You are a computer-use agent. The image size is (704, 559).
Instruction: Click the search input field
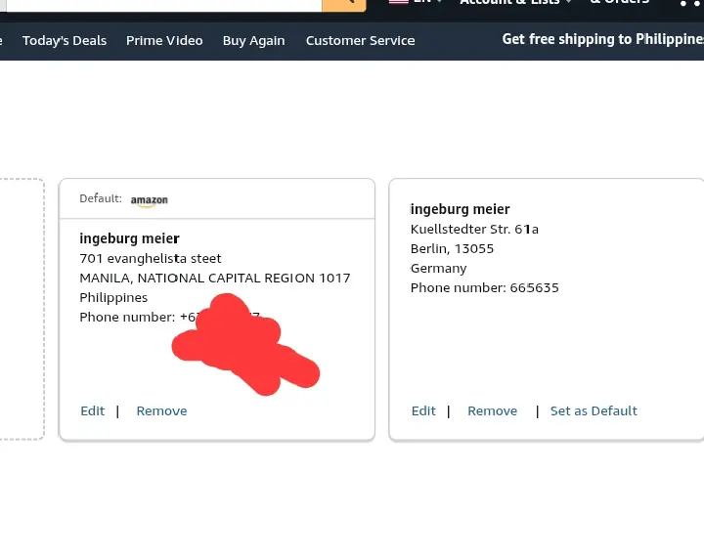[x=164, y=5]
